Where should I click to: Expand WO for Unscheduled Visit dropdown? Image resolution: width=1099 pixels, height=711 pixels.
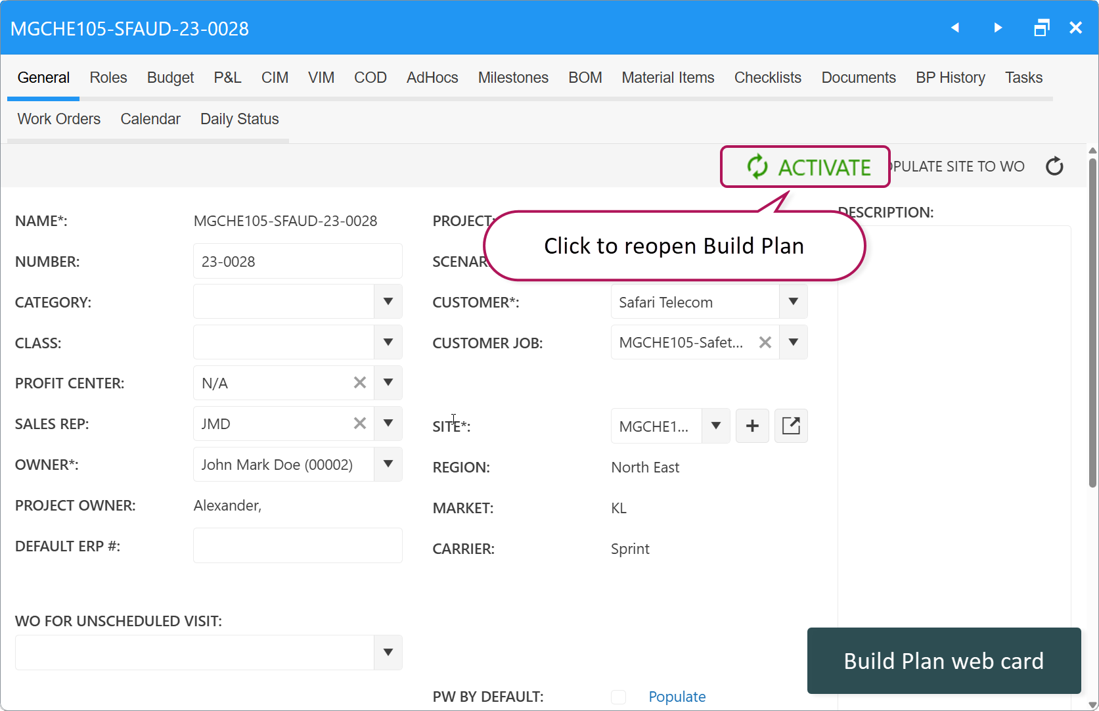pos(388,653)
